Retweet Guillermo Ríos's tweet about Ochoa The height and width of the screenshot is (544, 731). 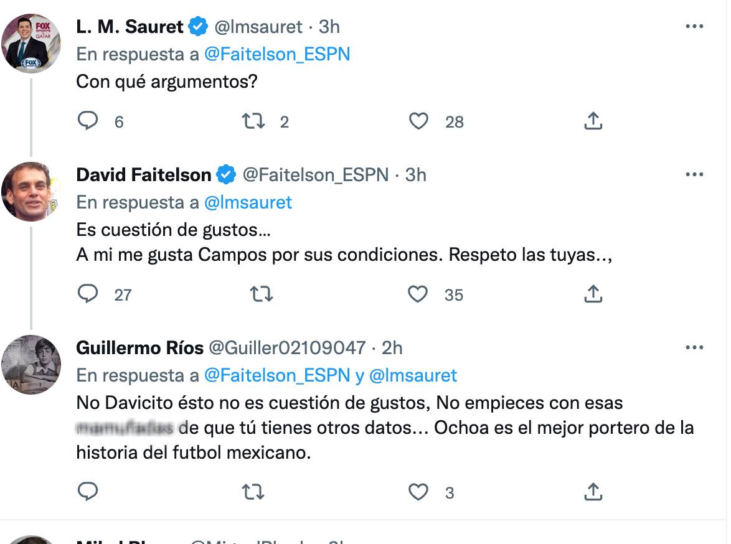(x=253, y=492)
